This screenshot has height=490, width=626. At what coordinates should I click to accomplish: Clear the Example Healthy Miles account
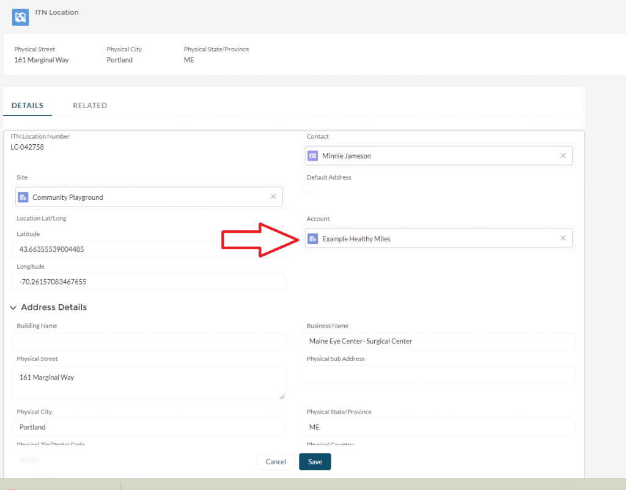pyautogui.click(x=563, y=238)
